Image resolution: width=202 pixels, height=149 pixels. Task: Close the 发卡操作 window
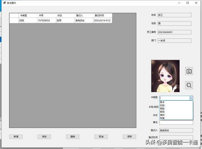click(196, 3)
